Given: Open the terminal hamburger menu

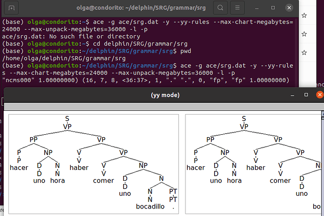Looking at the screenshot, I should coord(237,8).
